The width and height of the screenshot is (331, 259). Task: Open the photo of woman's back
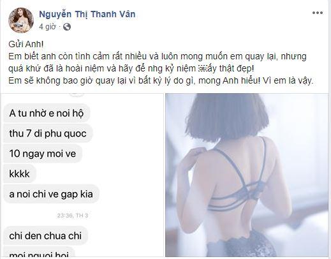click(x=247, y=175)
